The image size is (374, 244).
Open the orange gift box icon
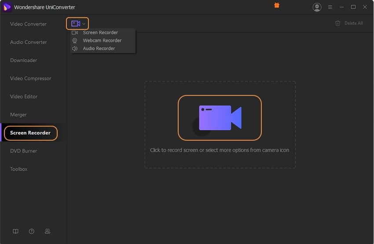277,5
